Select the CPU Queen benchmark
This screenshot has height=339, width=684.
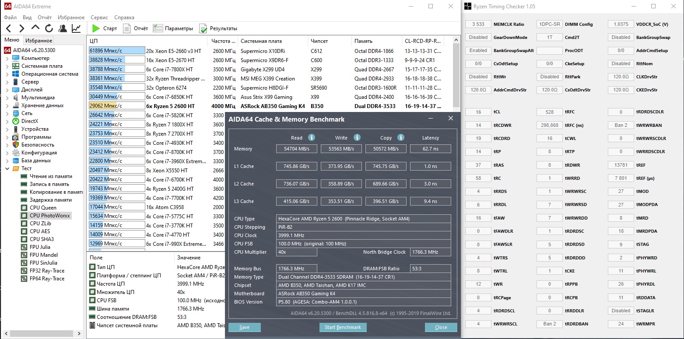tap(39, 208)
